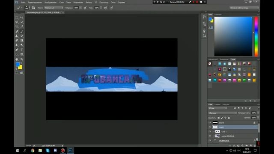This screenshot has width=274, height=154.
Task: Select the Rectangle shape tool
Action: [22, 54]
